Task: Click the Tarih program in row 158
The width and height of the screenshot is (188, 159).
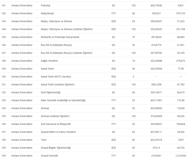Action: (x=44, y=140)
